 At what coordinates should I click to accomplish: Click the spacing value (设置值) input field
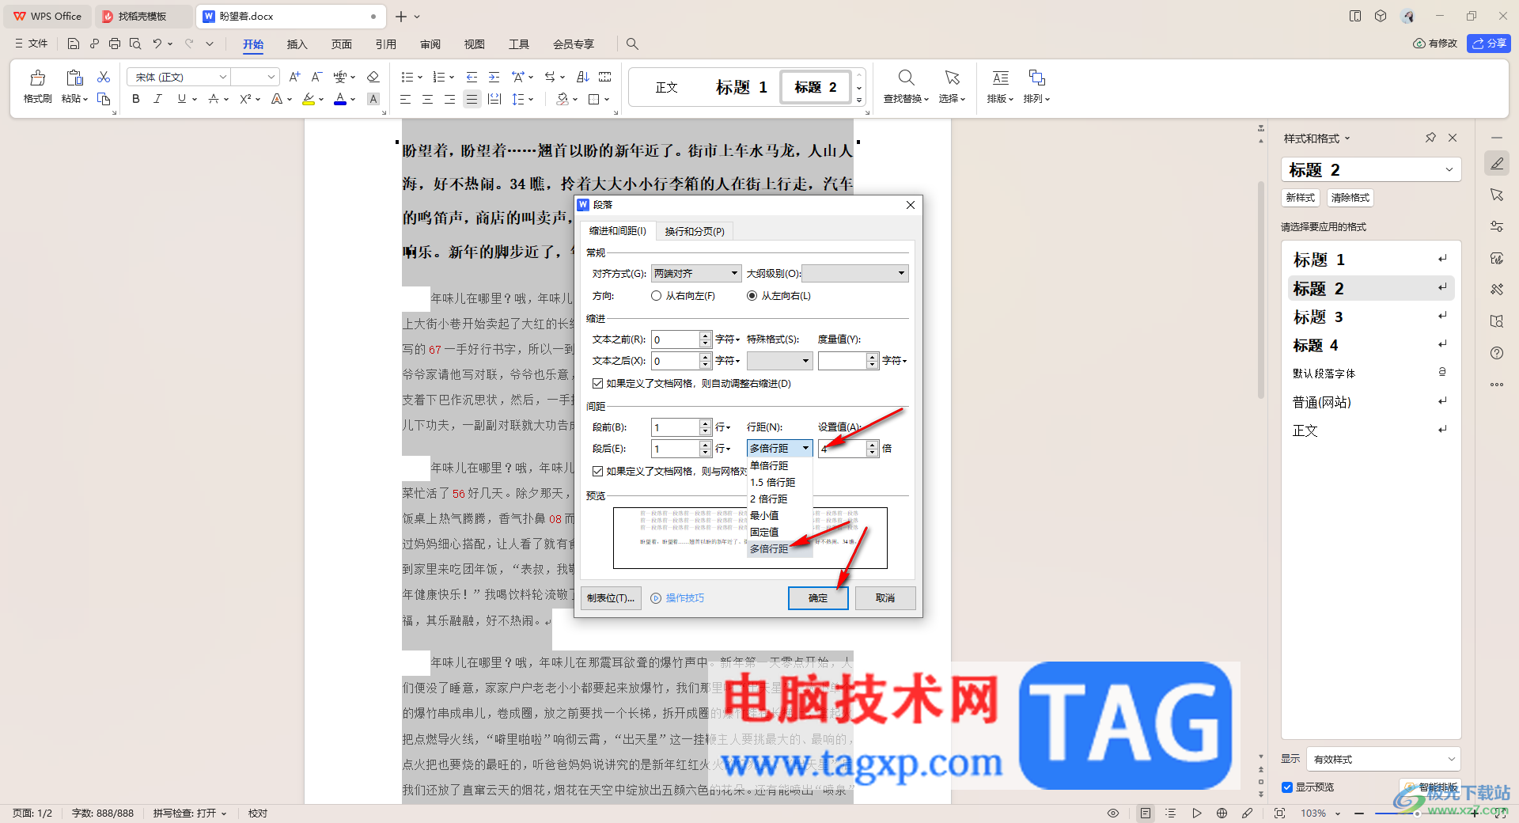pos(843,449)
